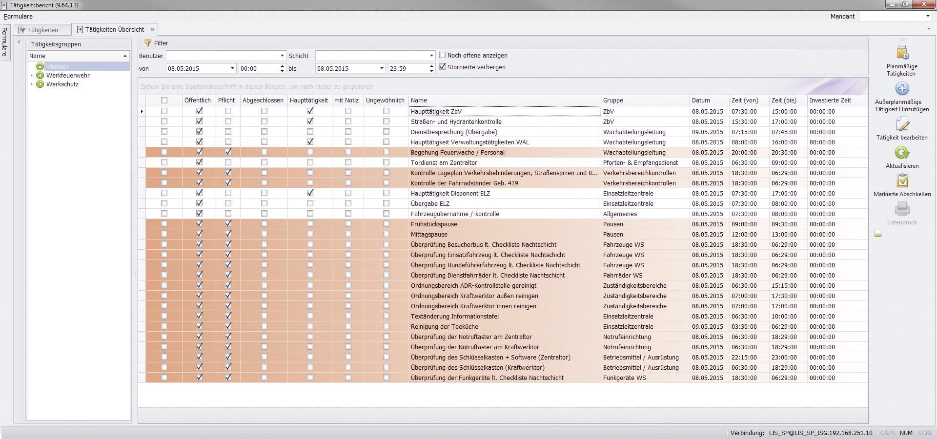Enable Noch offene anzeigen checkbox
Viewport: 937px width, 439px height.
[x=443, y=55]
